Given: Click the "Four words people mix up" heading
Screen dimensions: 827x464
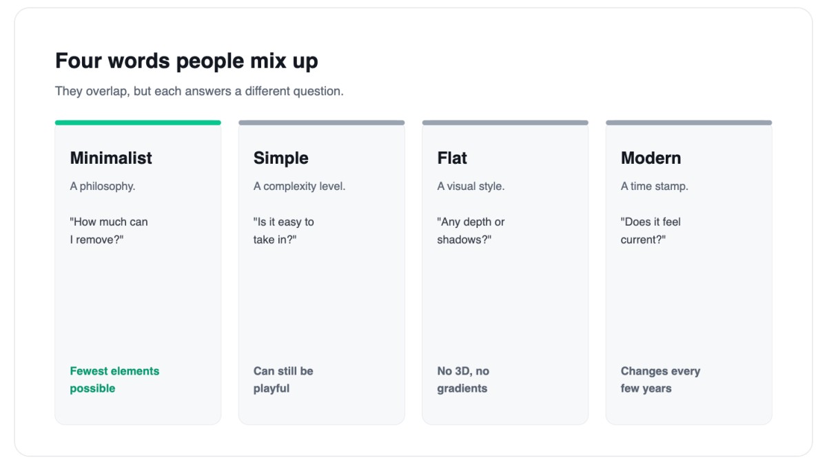Looking at the screenshot, I should [x=187, y=61].
